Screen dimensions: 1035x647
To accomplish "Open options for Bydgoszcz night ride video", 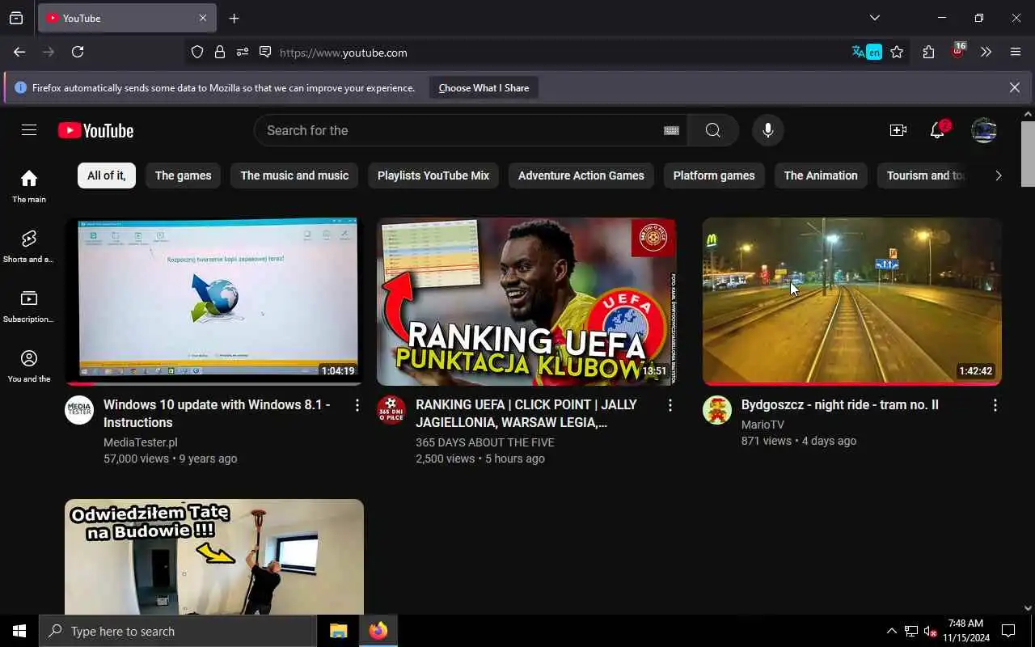I will (x=995, y=405).
